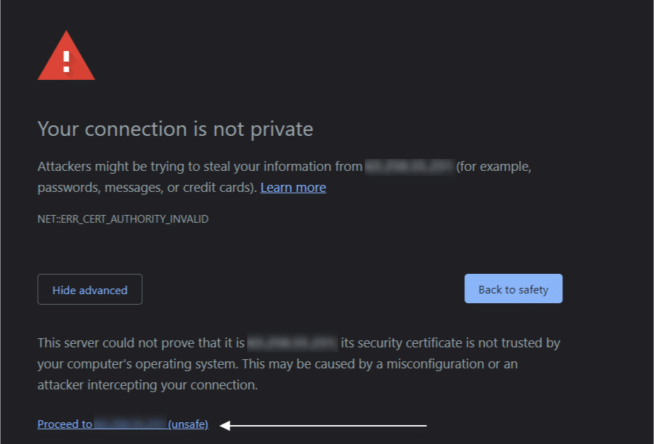The image size is (654, 444).
Task: Open the Learn more link
Action: pyautogui.click(x=293, y=188)
